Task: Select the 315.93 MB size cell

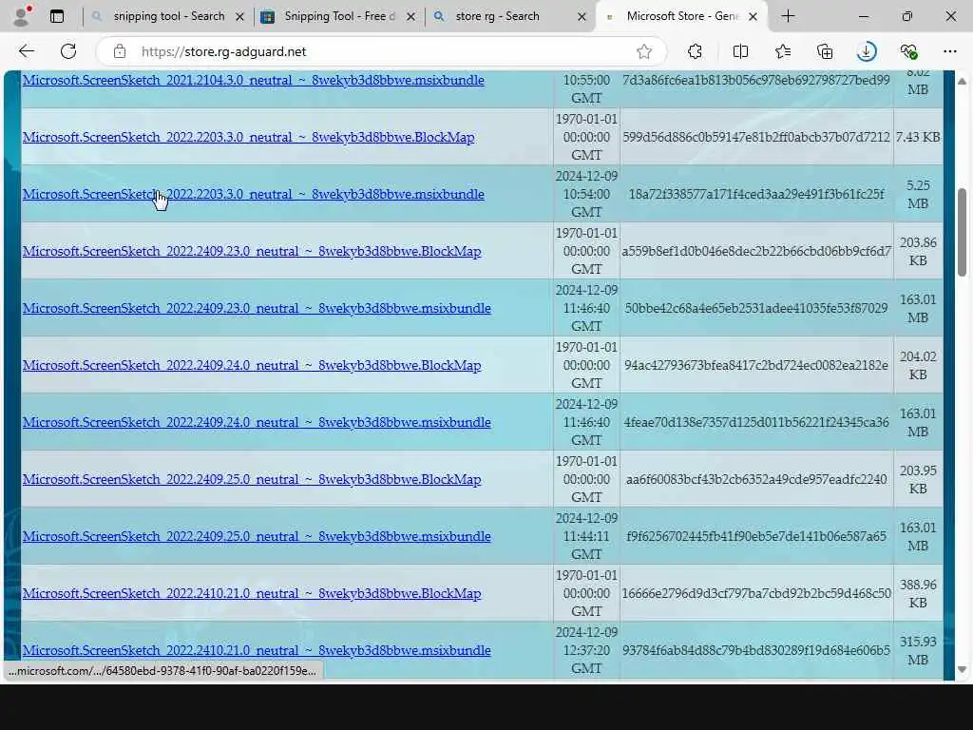Action: point(918,650)
